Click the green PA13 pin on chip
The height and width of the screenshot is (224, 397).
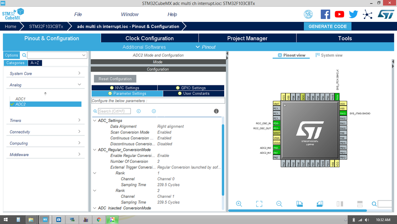click(343, 114)
